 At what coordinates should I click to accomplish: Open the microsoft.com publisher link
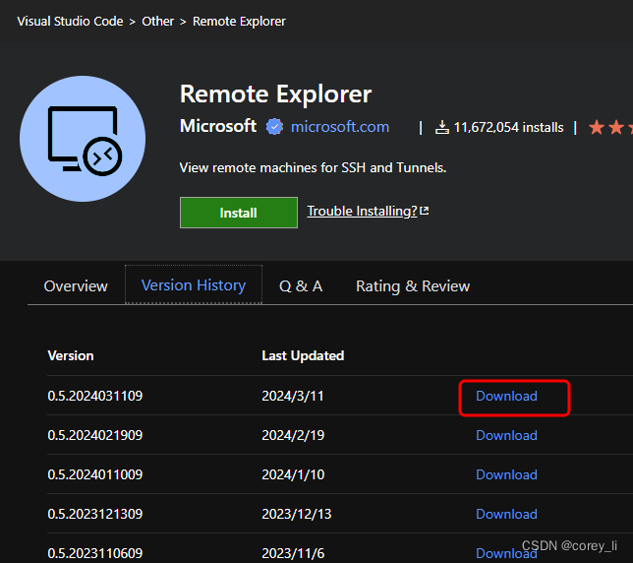[x=340, y=127]
